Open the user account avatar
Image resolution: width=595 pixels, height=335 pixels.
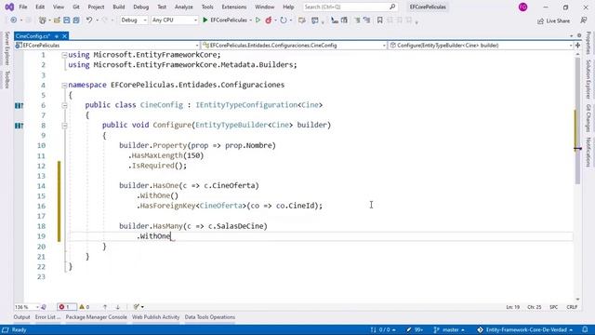tap(522, 7)
